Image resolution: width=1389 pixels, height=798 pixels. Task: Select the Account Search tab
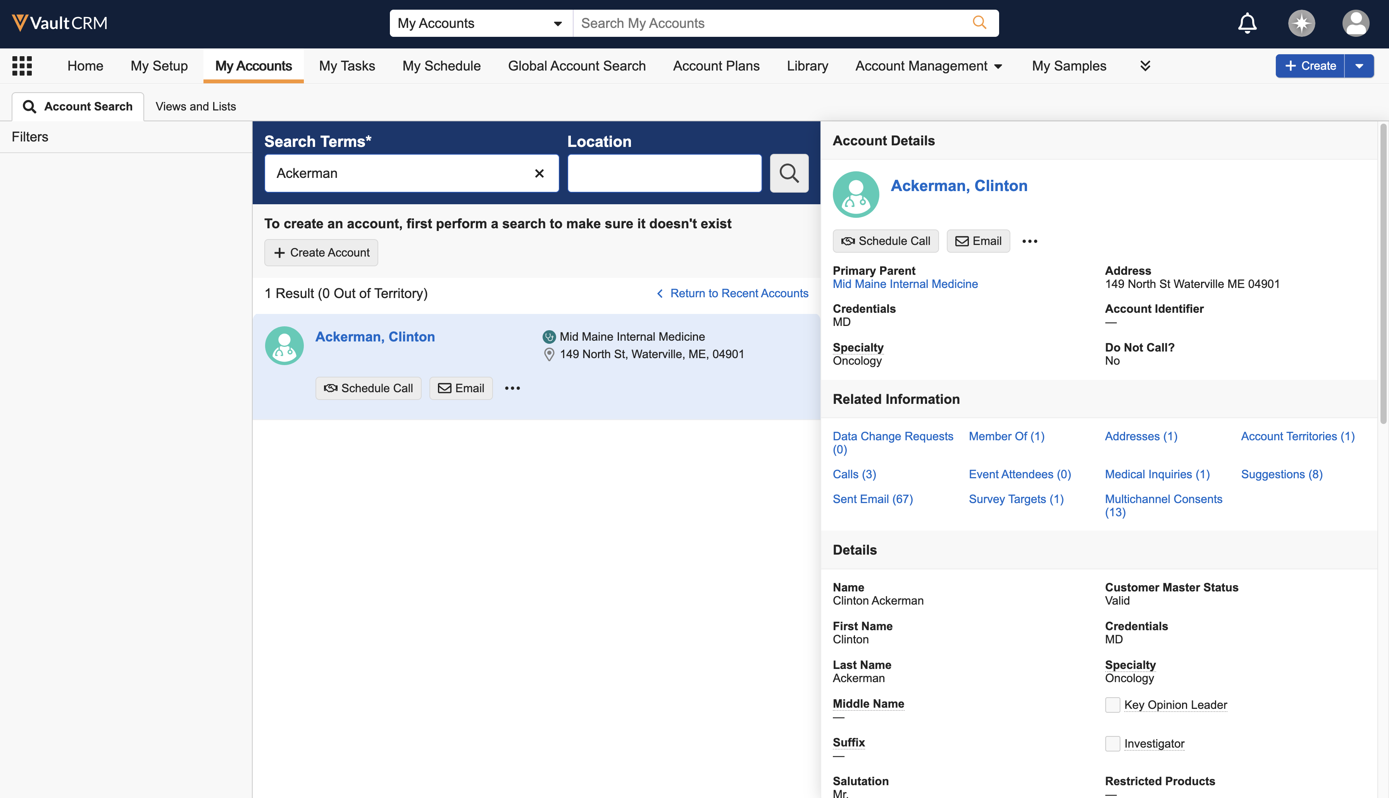tap(78, 106)
